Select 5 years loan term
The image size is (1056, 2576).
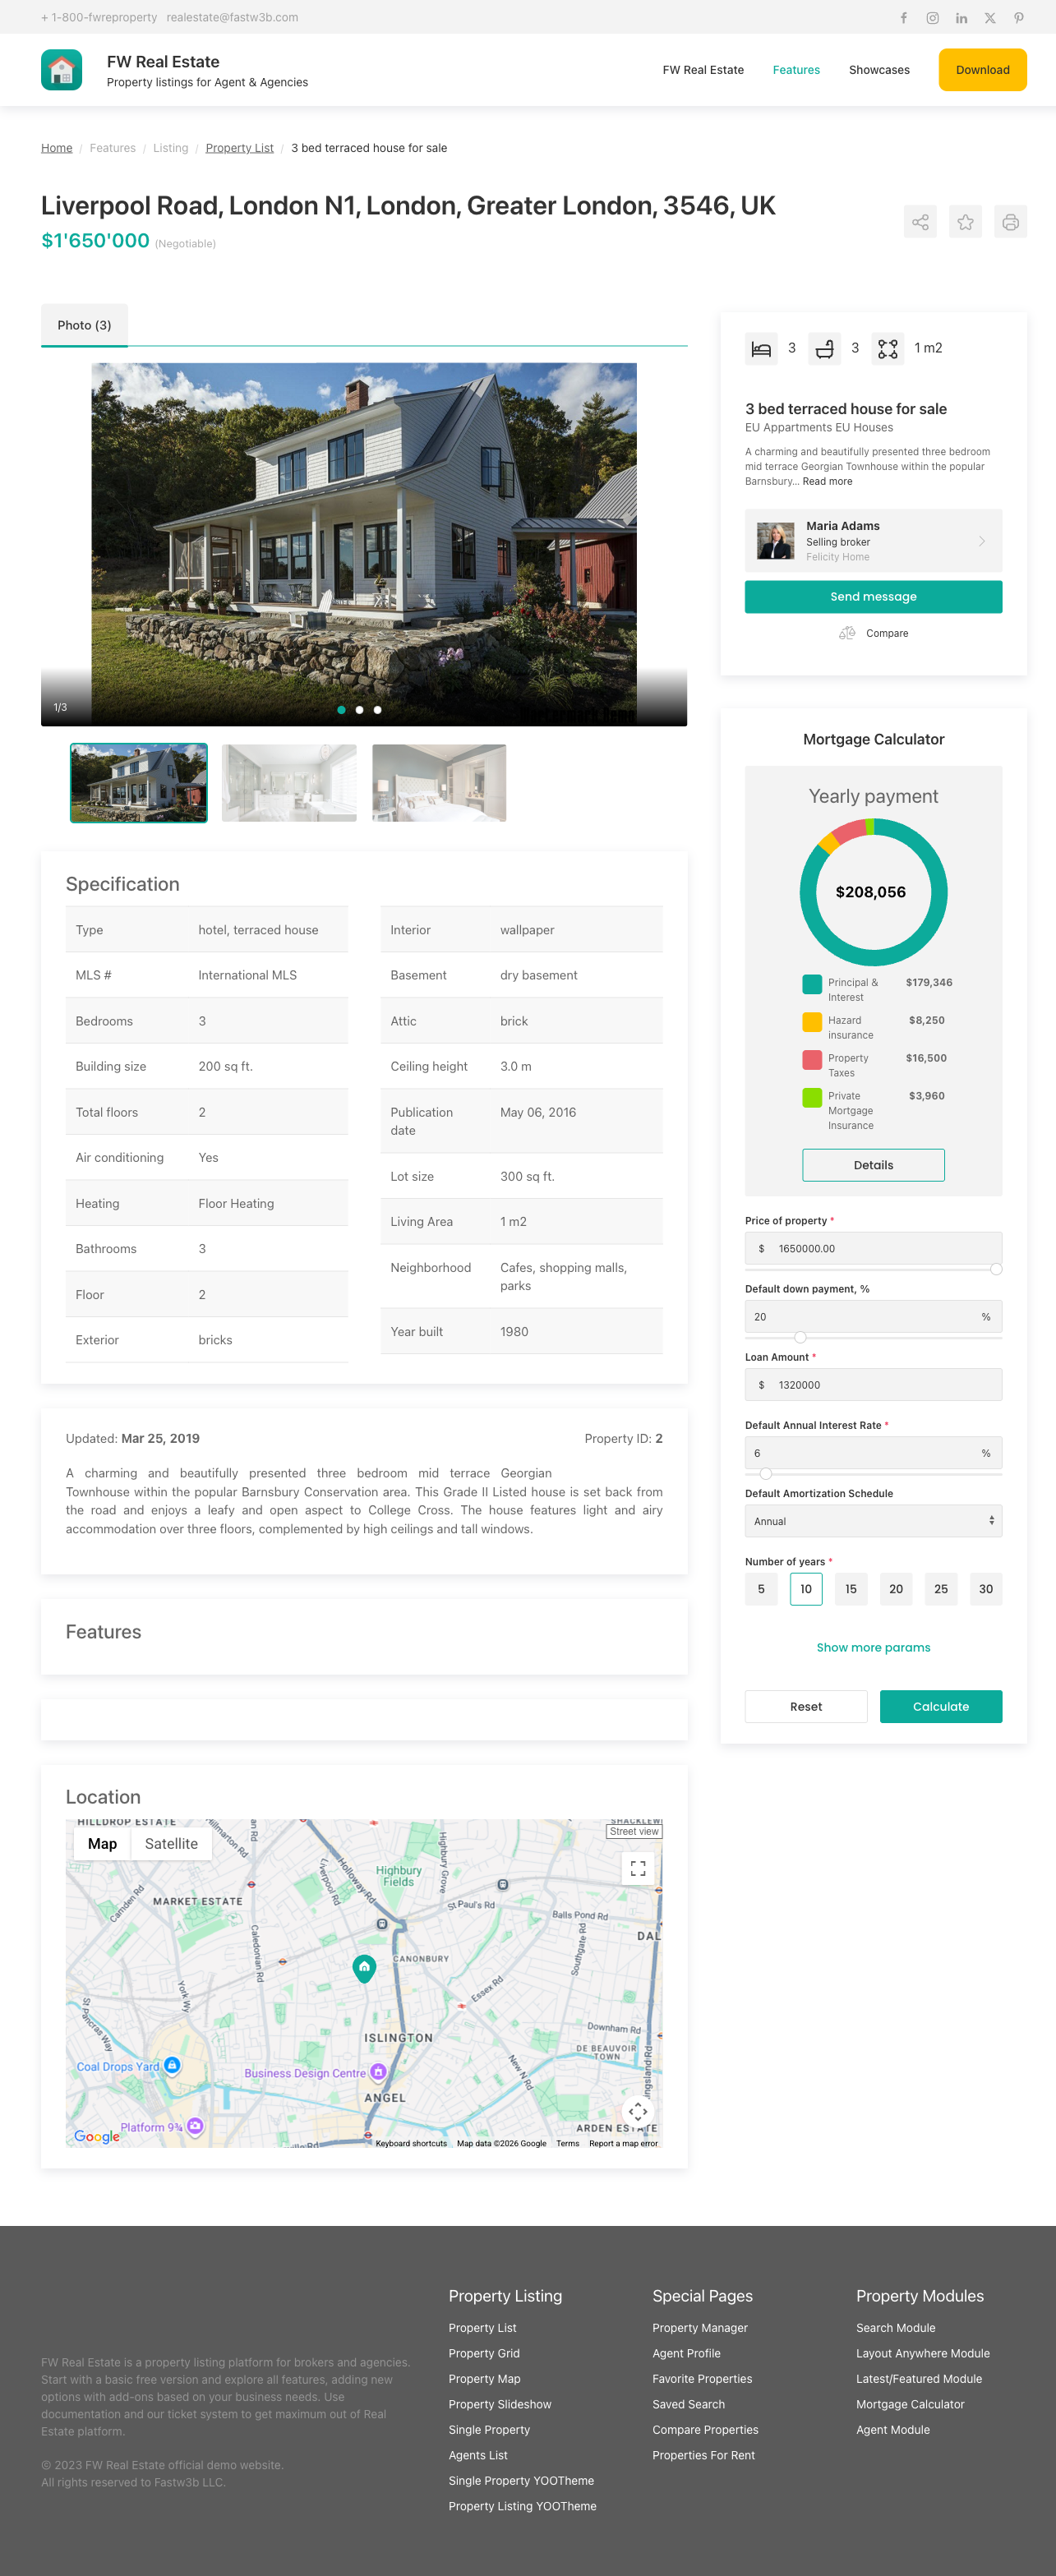click(761, 1589)
